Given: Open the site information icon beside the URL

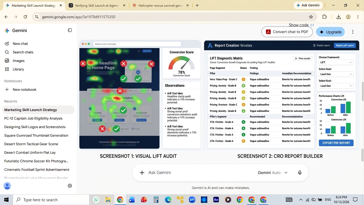Looking at the screenshot, I should 37,17.
